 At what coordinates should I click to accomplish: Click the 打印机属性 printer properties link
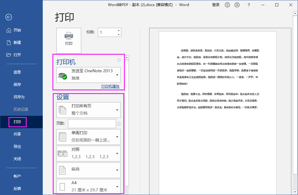pyautogui.click(x=111, y=86)
